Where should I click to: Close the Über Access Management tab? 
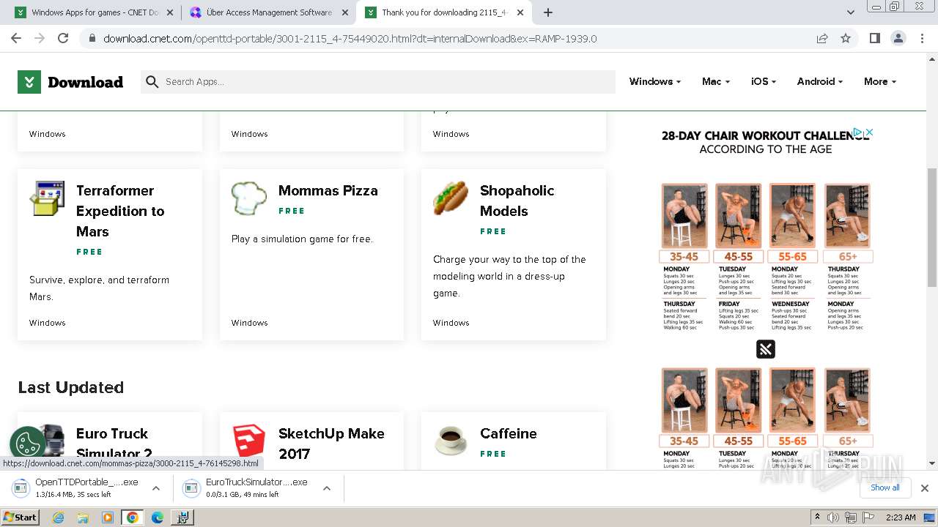(346, 12)
